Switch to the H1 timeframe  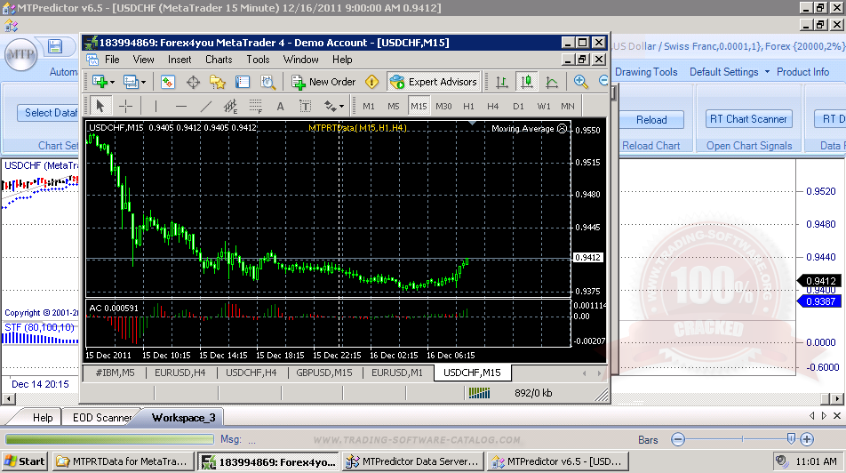coord(468,106)
